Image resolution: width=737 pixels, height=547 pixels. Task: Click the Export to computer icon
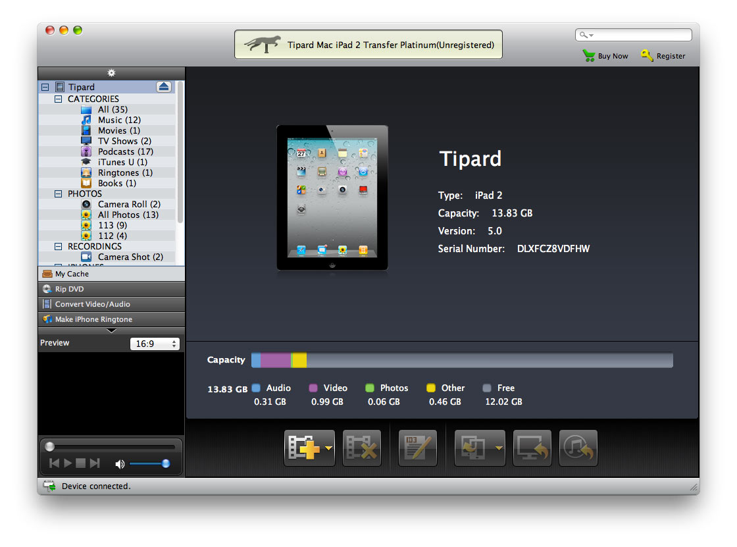tap(532, 448)
